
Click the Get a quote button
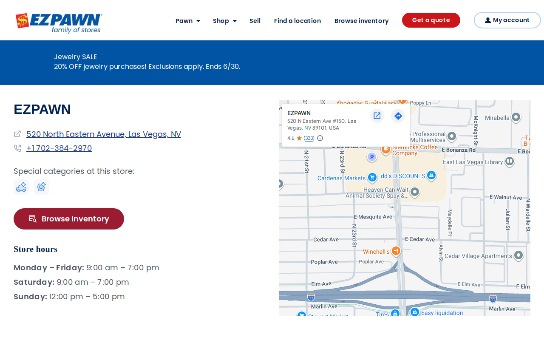[x=431, y=20]
